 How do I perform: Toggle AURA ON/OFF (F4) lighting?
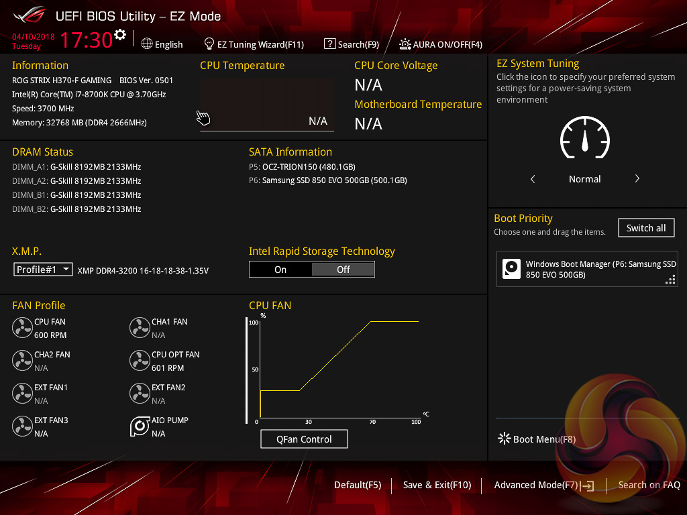441,44
